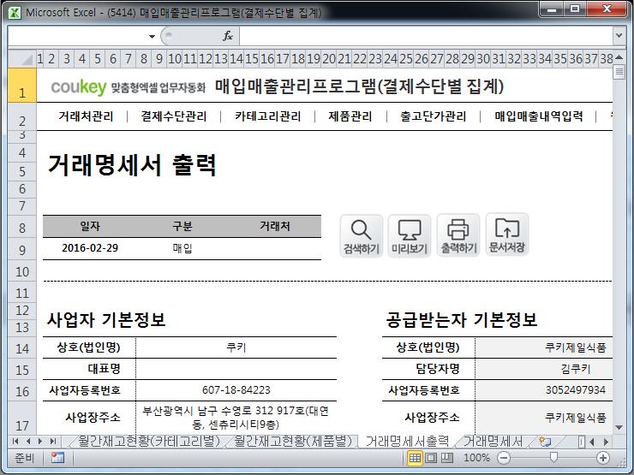
Task: Click the 검색하기 search icon button
Action: tap(361, 236)
